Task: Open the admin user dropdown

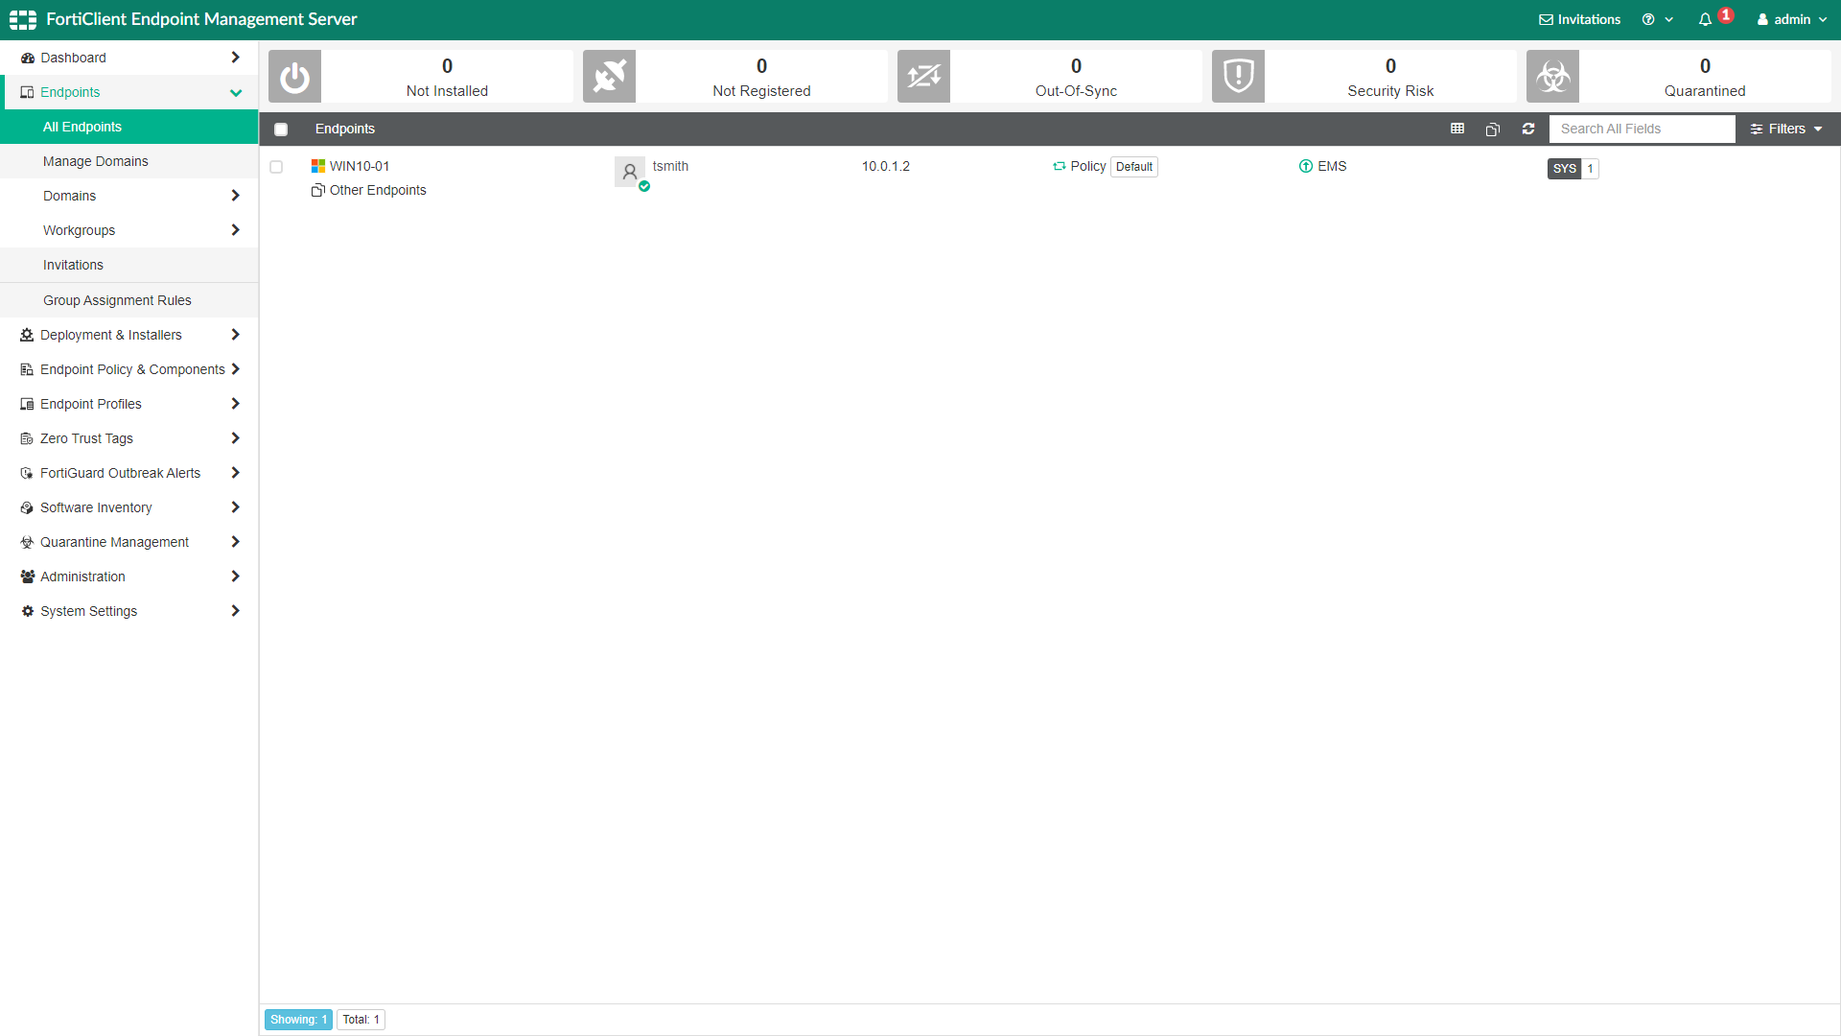Action: coord(1792,19)
